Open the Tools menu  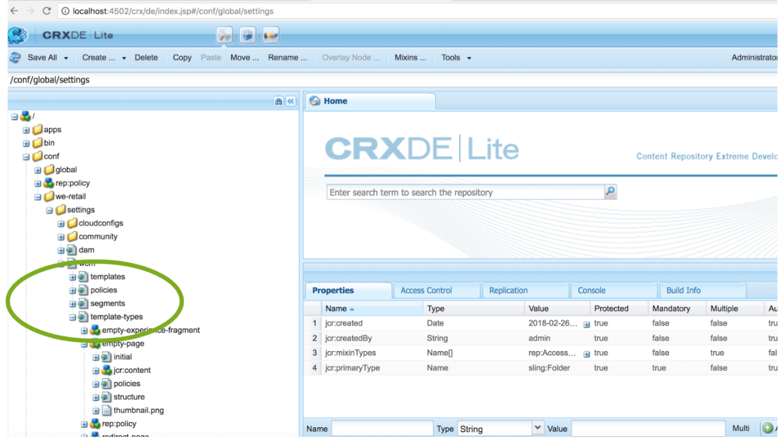pos(456,58)
